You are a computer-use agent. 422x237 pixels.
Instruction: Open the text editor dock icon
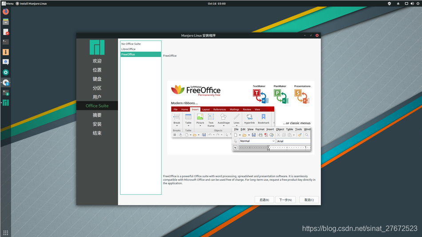[x=6, y=32]
